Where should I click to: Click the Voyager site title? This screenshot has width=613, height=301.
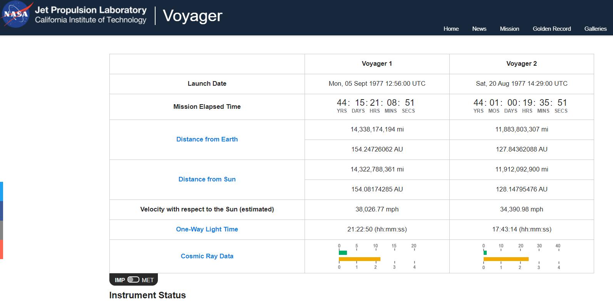pos(193,16)
